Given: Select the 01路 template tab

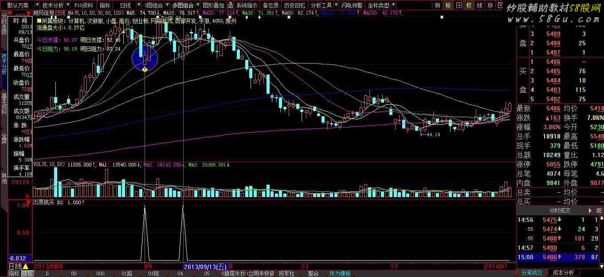Looking at the screenshot, I should tap(126, 273).
